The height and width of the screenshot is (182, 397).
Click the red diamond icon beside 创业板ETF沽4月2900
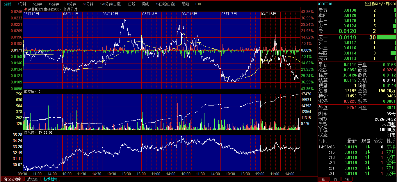pos(26,9)
